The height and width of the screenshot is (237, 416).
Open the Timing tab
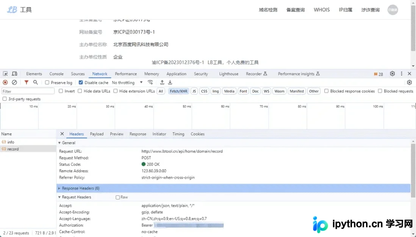tap(178, 134)
